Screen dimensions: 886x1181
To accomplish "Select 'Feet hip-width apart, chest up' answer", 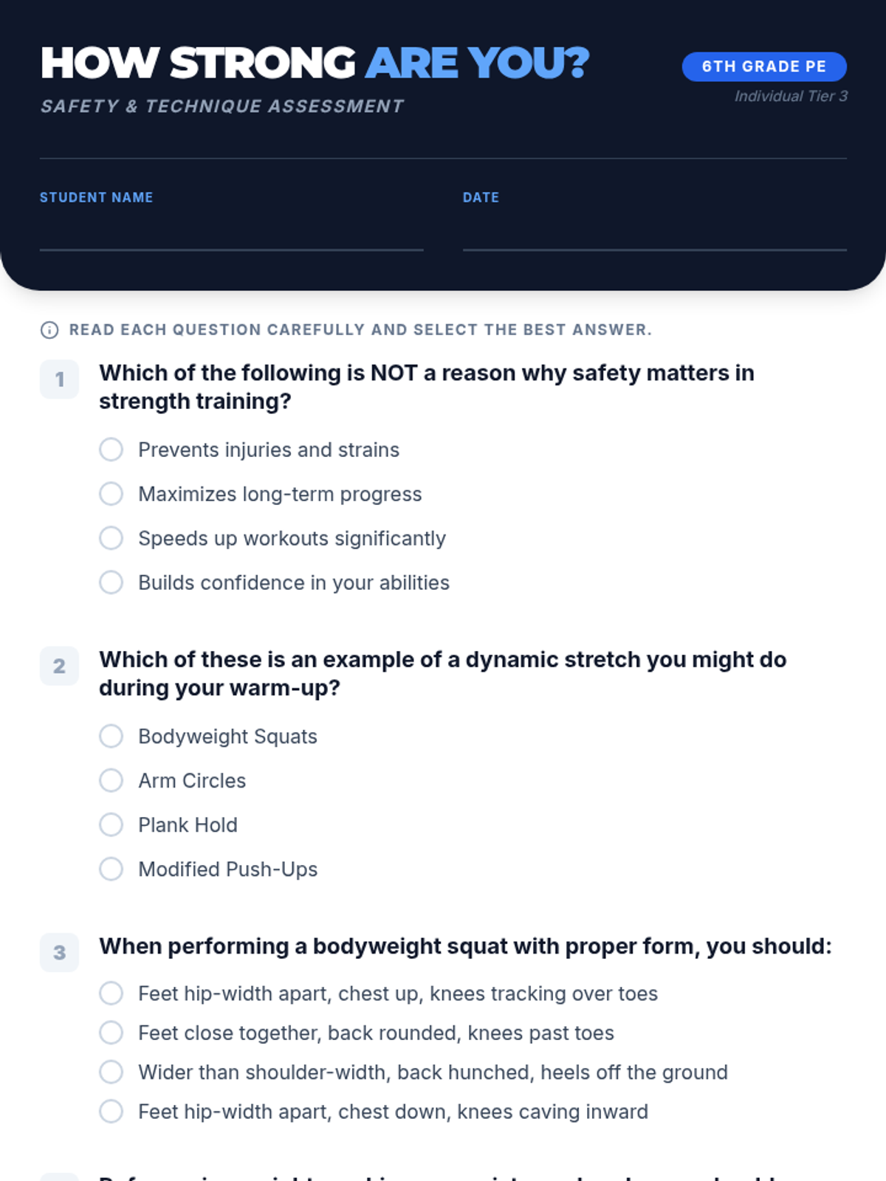I will click(111, 994).
